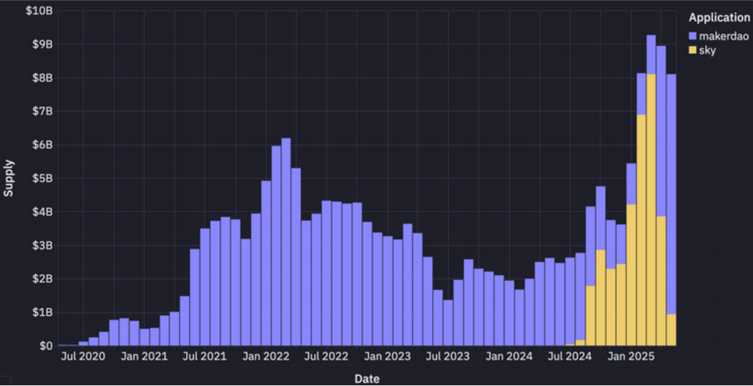753x386 pixels.
Task: Click the Jan 2022 x-axis label
Action: 266,356
